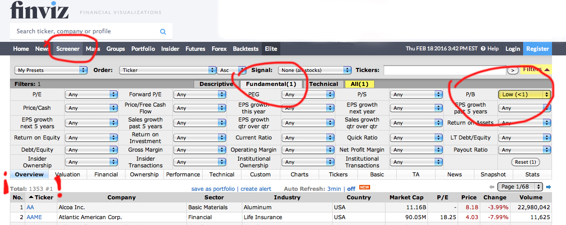
Task: Click the finviz logo
Action: tap(39, 10)
